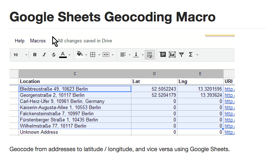The height and width of the screenshot is (166, 266).
Task: Select the Kaiserin-Augusta-Allee 1 address cell
Action: tap(75, 107)
